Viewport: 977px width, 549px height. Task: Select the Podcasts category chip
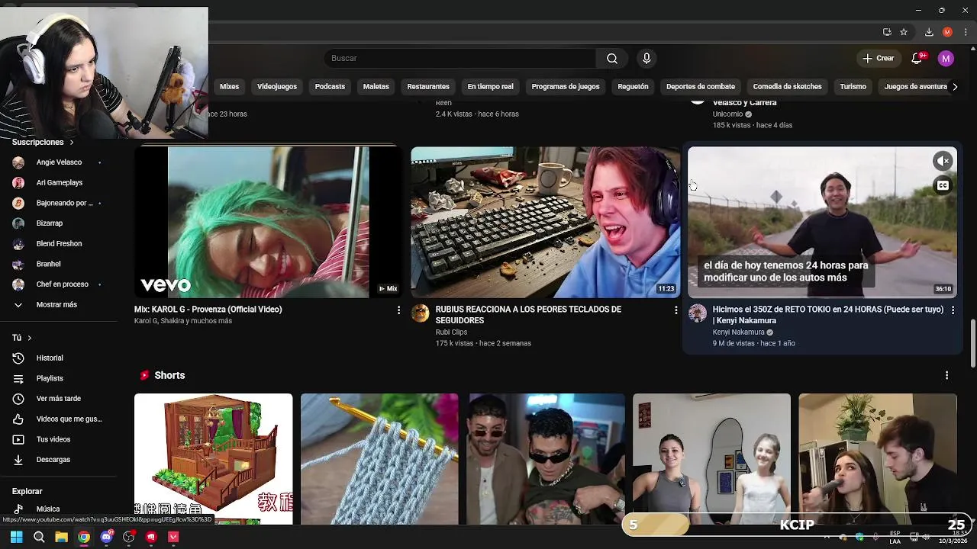(x=330, y=87)
